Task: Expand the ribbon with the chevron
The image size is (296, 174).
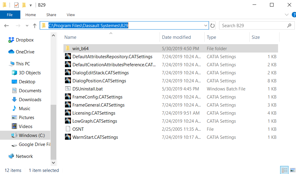Action: tap(286, 15)
